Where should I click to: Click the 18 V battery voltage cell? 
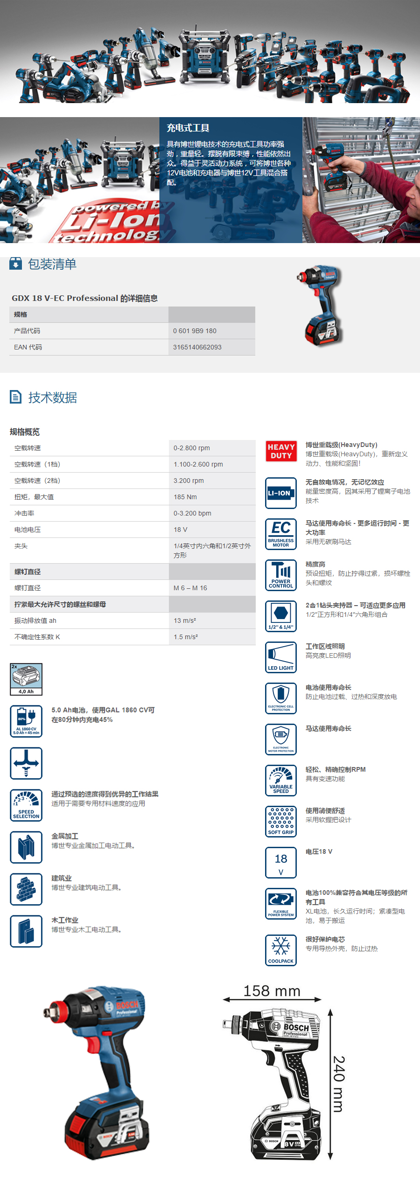[212, 530]
